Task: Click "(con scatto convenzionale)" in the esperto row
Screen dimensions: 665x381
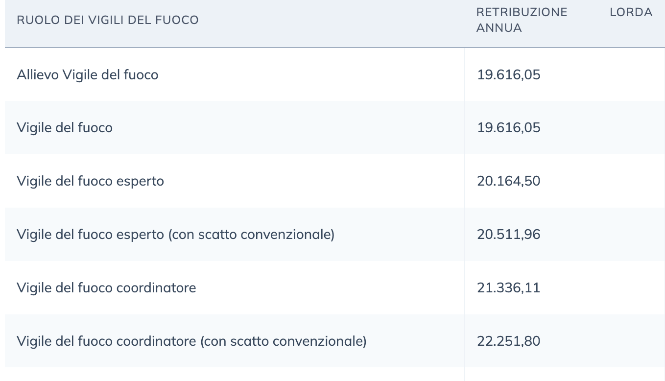Action: 251,235
